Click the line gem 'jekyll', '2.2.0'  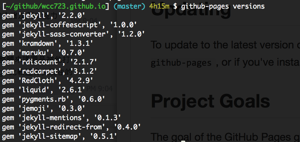(x=43, y=16)
